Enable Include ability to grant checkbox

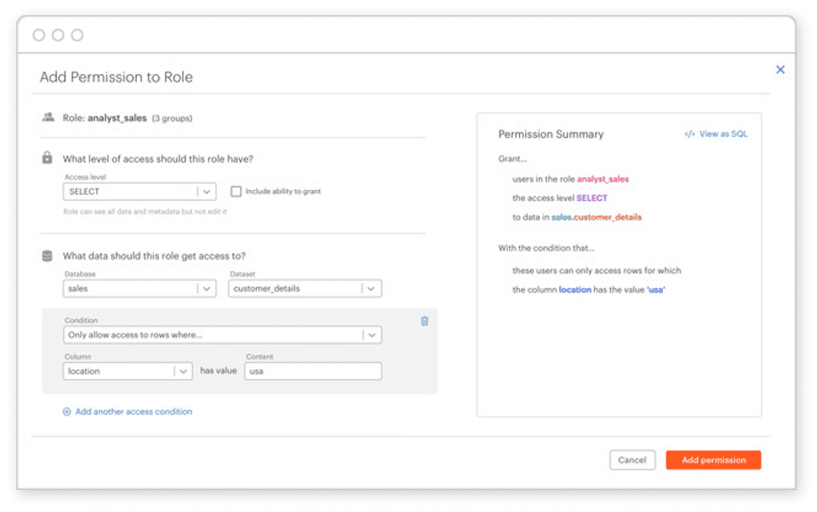click(236, 192)
